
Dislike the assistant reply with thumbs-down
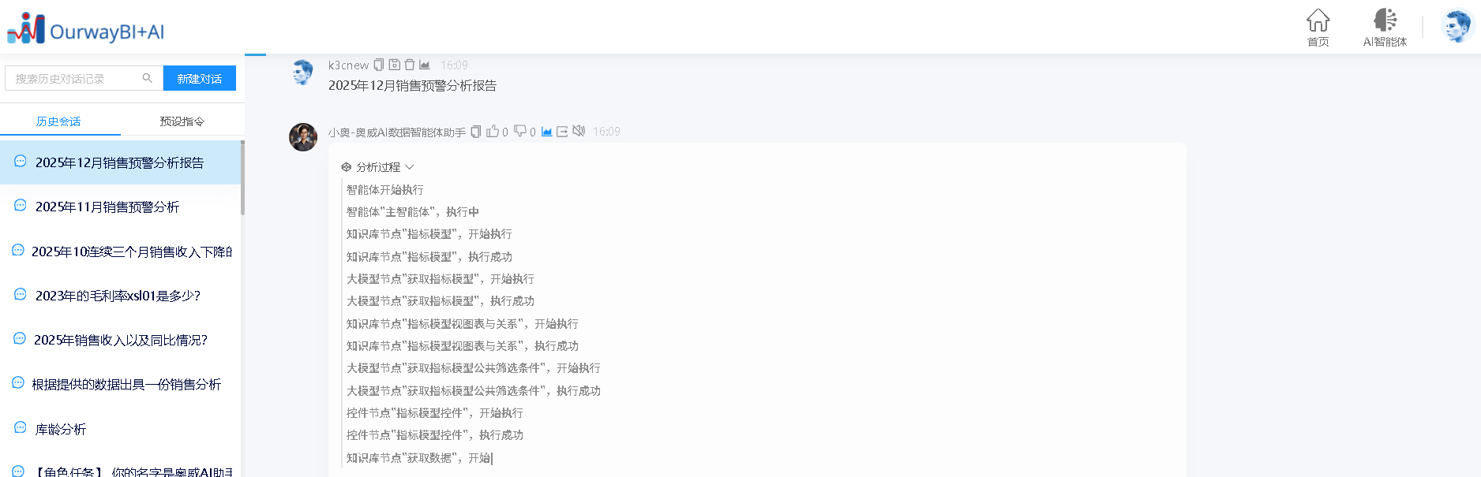tap(520, 132)
